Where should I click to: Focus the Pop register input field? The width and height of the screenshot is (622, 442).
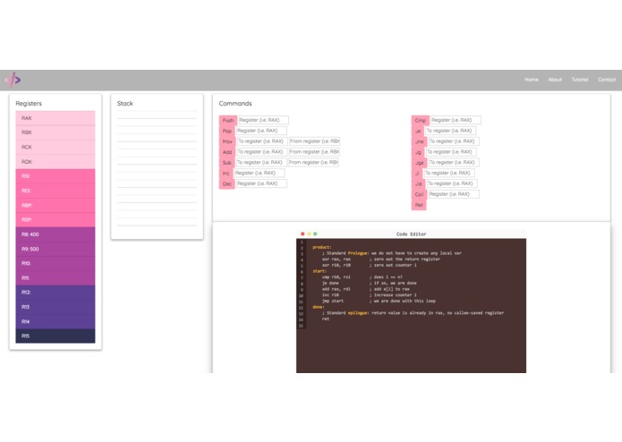click(261, 131)
